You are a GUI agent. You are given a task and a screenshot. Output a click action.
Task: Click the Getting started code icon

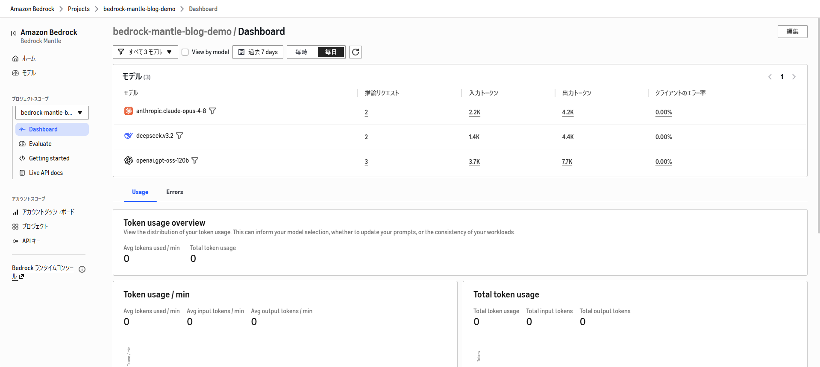tap(22, 158)
